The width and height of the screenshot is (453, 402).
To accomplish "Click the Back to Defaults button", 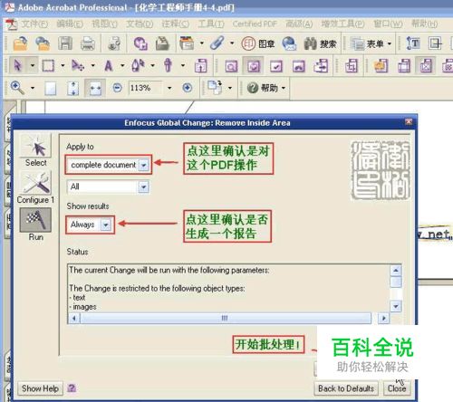I will pos(346,388).
